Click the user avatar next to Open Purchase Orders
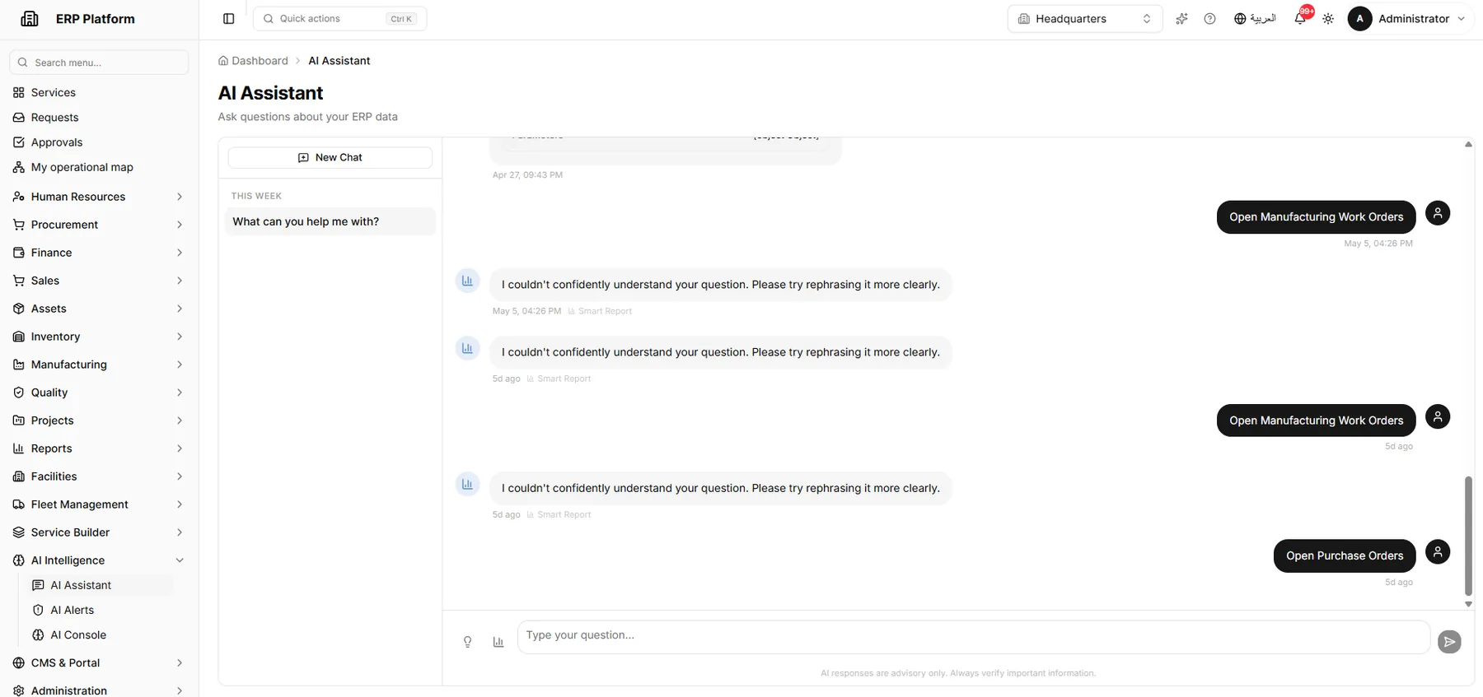Image resolution: width=1483 pixels, height=697 pixels. [1438, 551]
